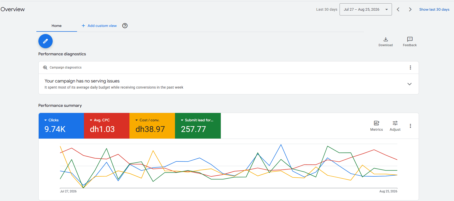Viewport: 454px width, 201px height.
Task: Click the Overview page title
Action: click(x=13, y=9)
